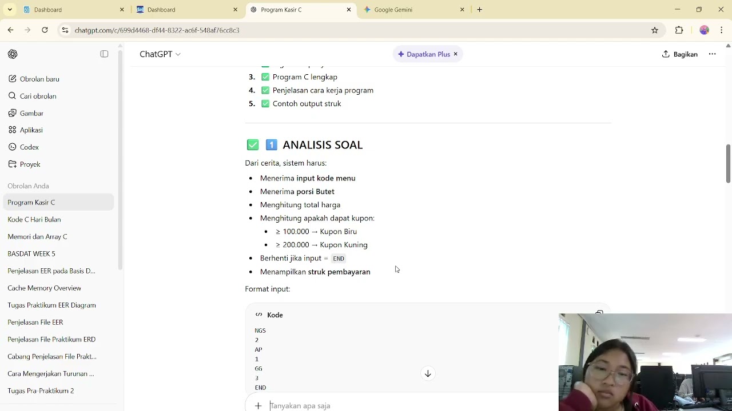This screenshot has width=732, height=411.
Task: Open the Memori dan Array C chat
Action: pos(59,236)
